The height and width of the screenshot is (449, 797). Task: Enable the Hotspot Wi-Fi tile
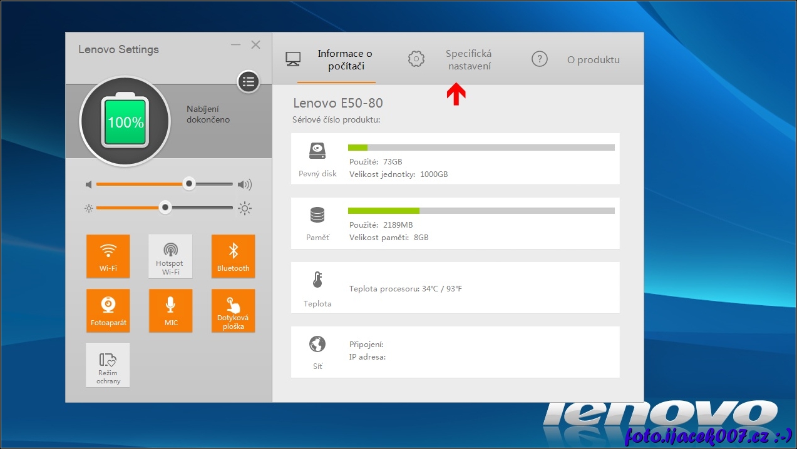click(170, 256)
